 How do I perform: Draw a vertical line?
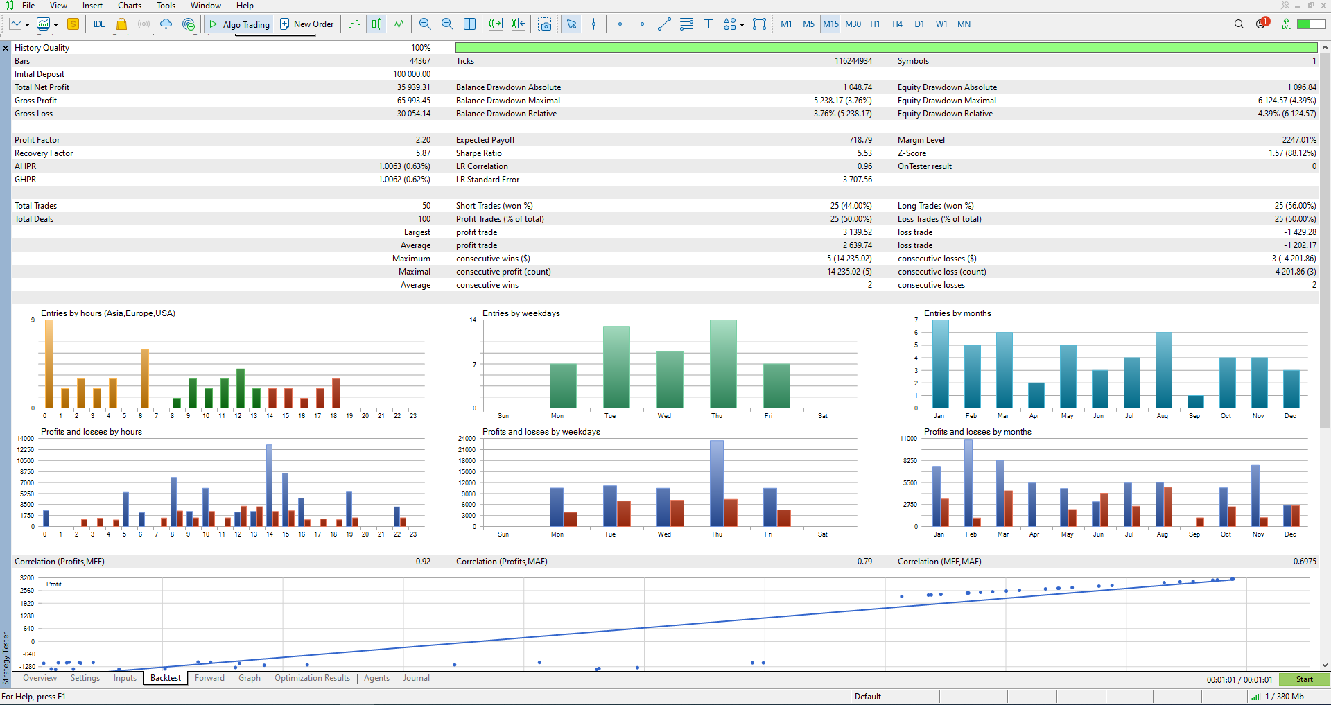tap(620, 24)
